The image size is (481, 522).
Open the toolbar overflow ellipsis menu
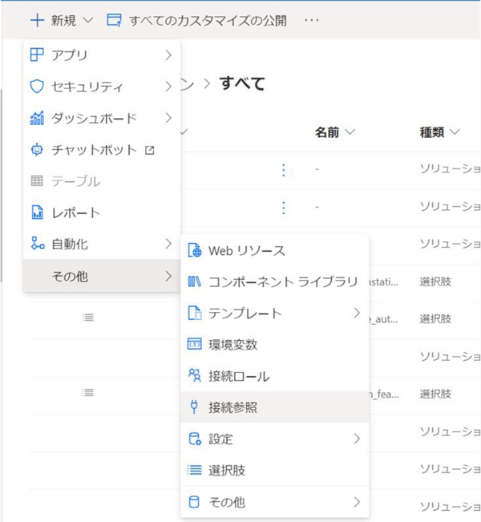pos(313,20)
